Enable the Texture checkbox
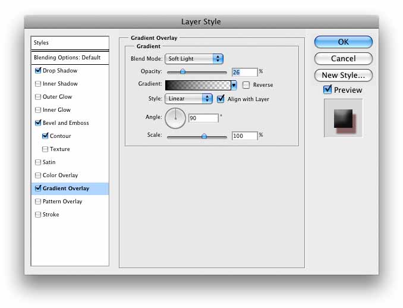 pos(45,149)
